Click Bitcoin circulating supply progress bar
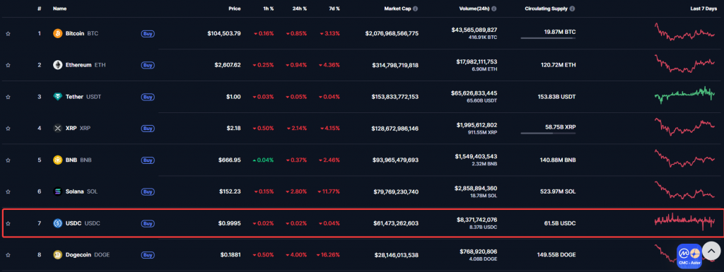724x272 pixels. pyautogui.click(x=548, y=38)
